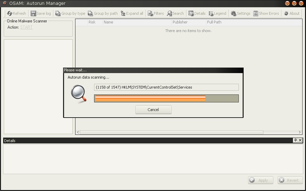Open Search from the toolbar
Image resolution: width=306 pixels, height=191 pixels.
click(175, 13)
